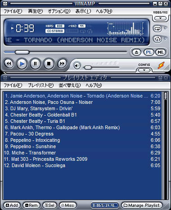
Task: Click the eject/open file icon
Action: click(x=136, y=52)
